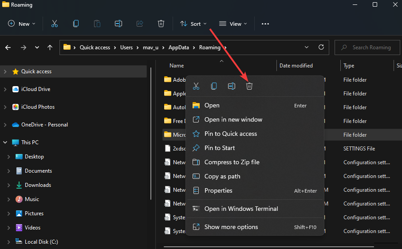Click the Share icon in the top toolbar
Image resolution: width=402 pixels, height=249 pixels.
coord(140,24)
